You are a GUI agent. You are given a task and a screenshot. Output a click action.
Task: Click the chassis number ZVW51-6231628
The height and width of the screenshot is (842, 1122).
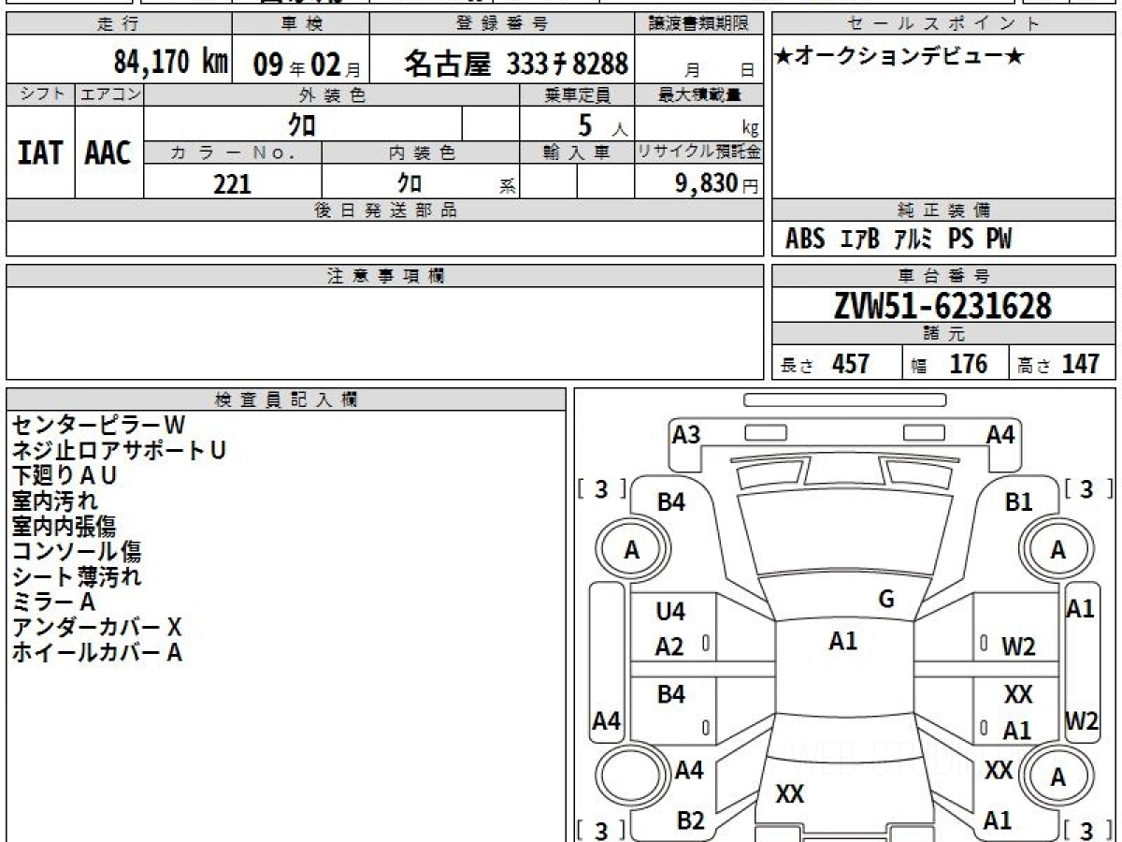[x=942, y=306]
